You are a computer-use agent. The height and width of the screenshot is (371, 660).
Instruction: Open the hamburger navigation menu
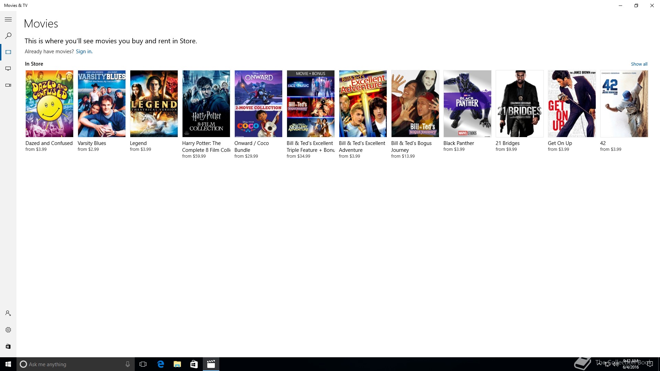(x=8, y=20)
